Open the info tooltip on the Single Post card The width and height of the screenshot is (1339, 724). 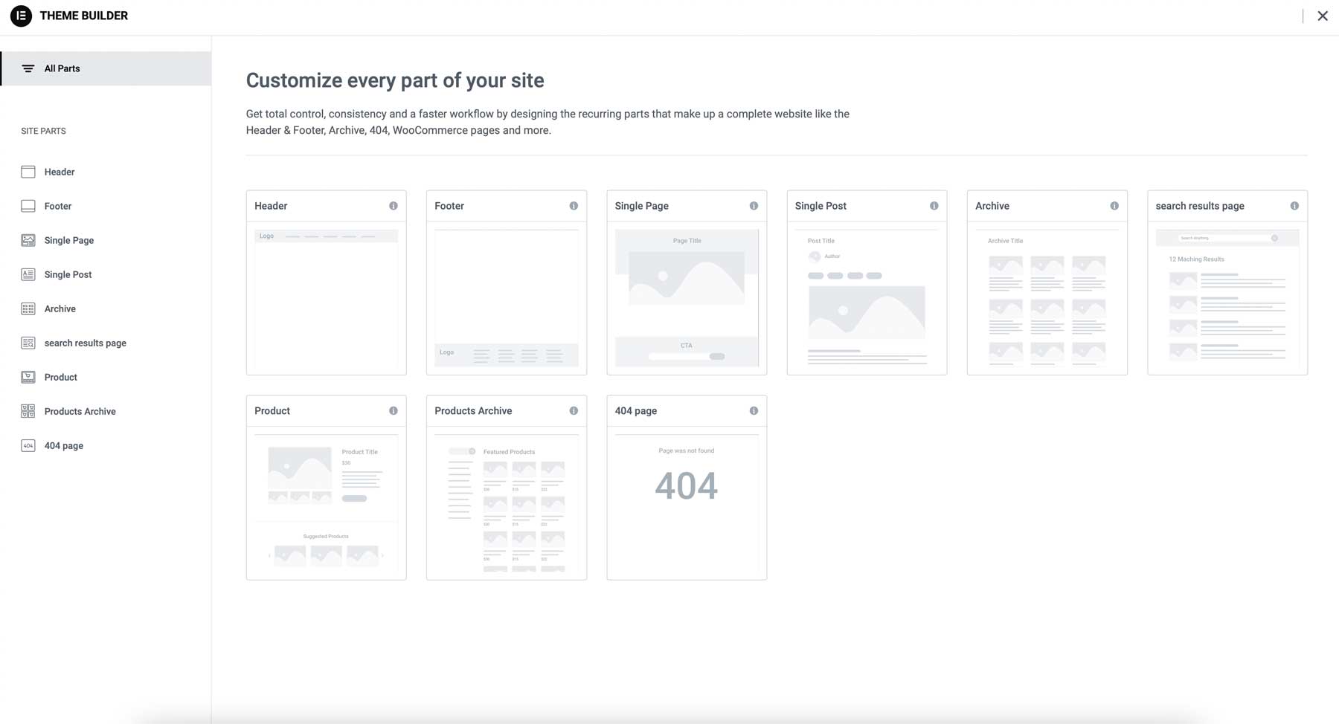point(934,206)
